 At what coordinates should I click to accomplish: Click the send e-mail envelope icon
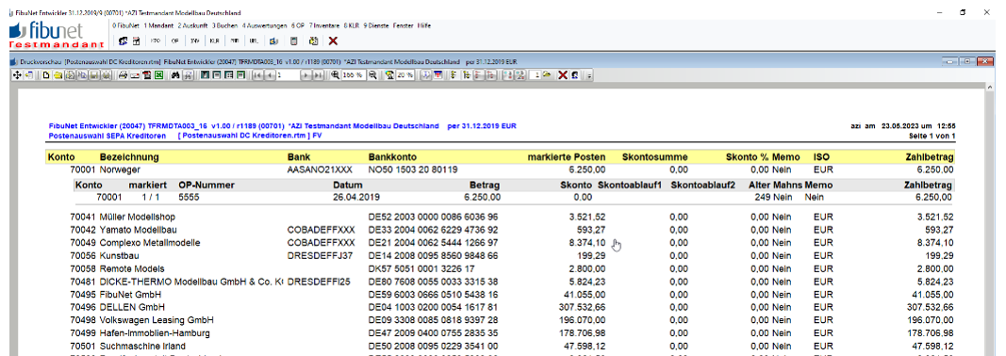coord(135,75)
